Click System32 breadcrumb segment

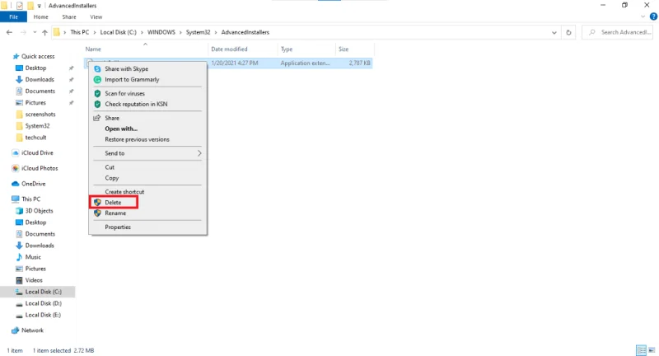click(198, 32)
